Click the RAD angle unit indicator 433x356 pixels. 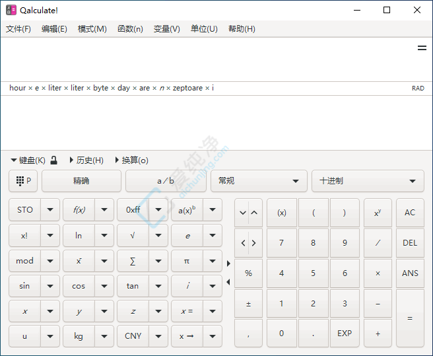click(418, 89)
